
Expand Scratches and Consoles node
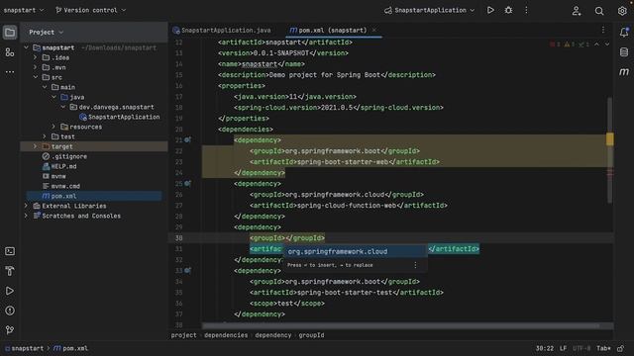pyautogui.click(x=27, y=216)
